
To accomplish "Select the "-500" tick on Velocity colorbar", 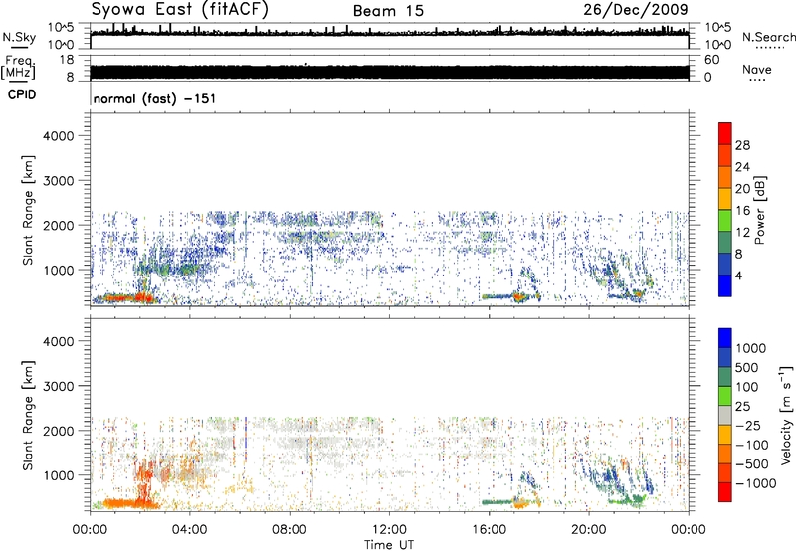I will tap(752, 464).
